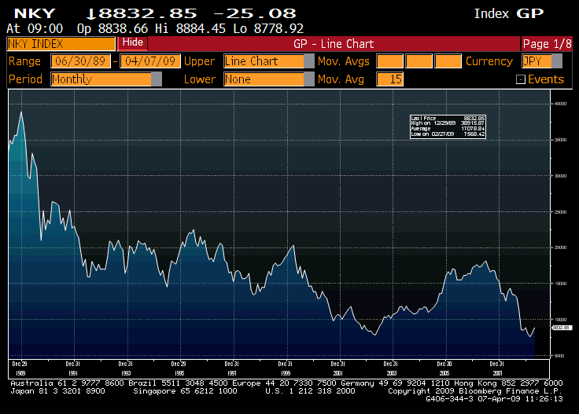The width and height of the screenshot is (579, 414).
Task: Click the Page 1/8 indicator
Action: tap(547, 44)
